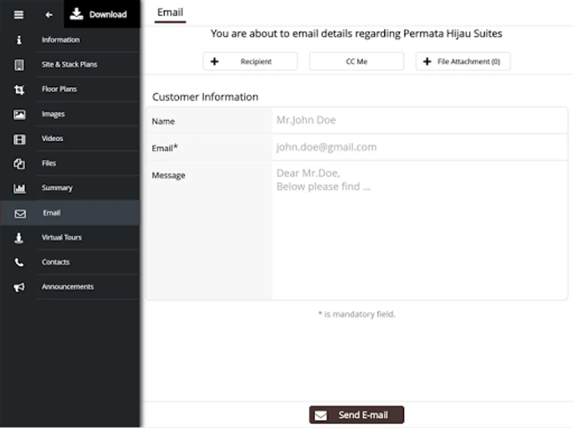Screen dimensions: 573x428
Task: Select the Floor Plans crop icon
Action: (x=19, y=89)
